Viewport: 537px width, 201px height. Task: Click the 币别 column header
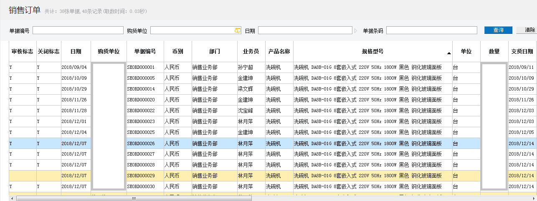click(177, 52)
